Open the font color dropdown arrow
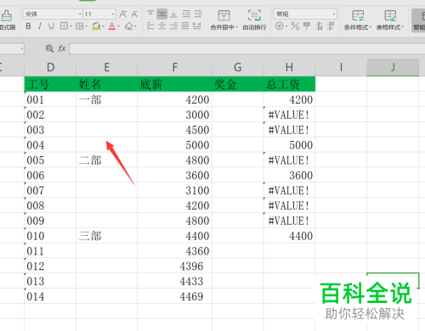The width and height of the screenshot is (425, 331). click(x=119, y=26)
